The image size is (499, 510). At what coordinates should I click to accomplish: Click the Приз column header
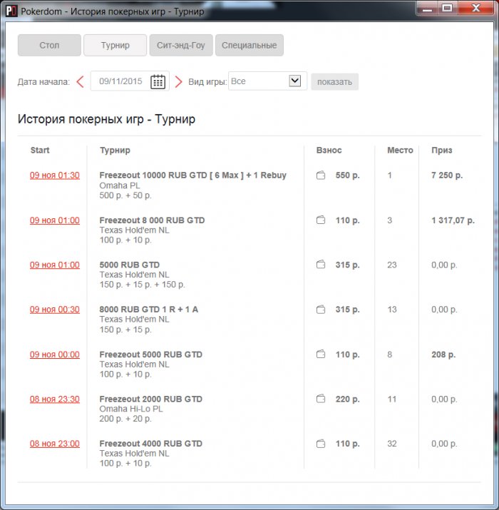[x=442, y=151]
